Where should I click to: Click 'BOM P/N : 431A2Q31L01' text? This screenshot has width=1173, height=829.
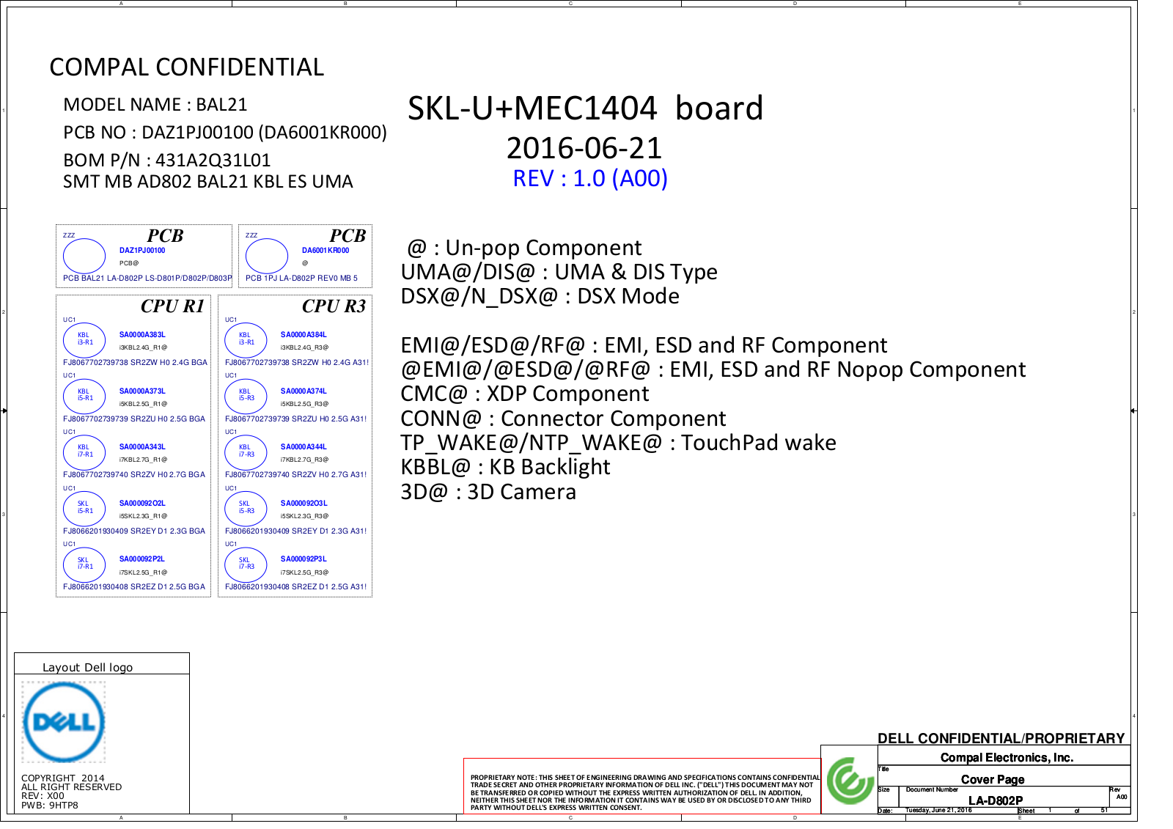pyautogui.click(x=167, y=160)
